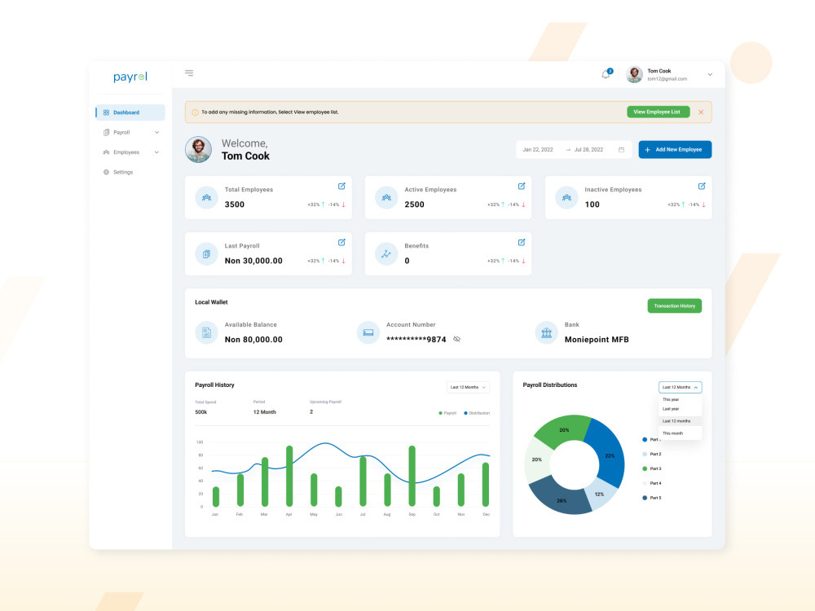Expand the Payroll sidebar chevron
The width and height of the screenshot is (815, 611).
tap(157, 133)
